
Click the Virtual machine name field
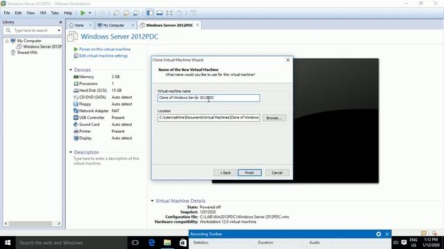209,98
